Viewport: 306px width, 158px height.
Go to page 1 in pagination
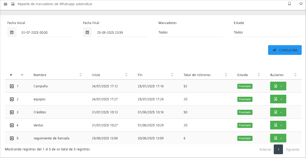point(278,149)
